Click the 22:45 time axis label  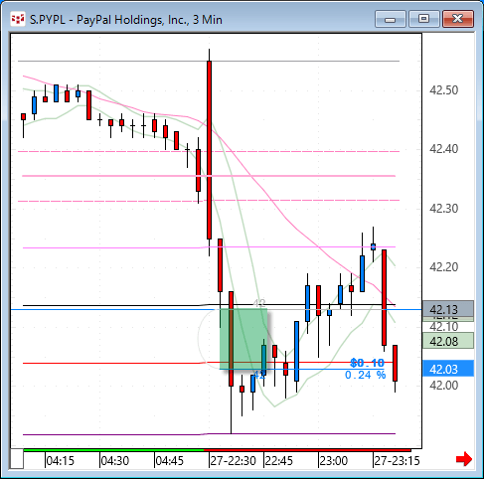tap(279, 461)
